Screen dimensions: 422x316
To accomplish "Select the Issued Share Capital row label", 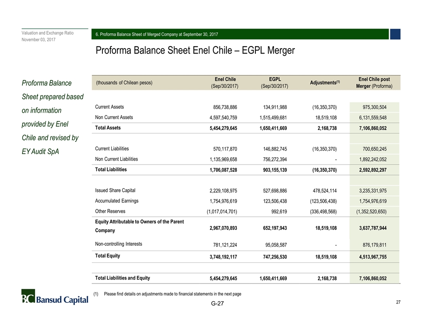I will (115, 190).
